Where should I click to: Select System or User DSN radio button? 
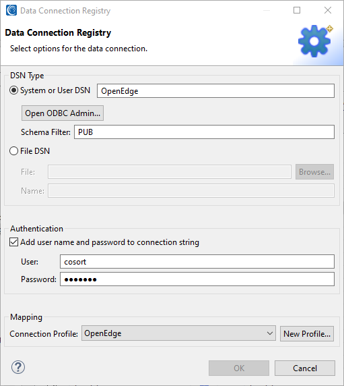[x=13, y=90]
